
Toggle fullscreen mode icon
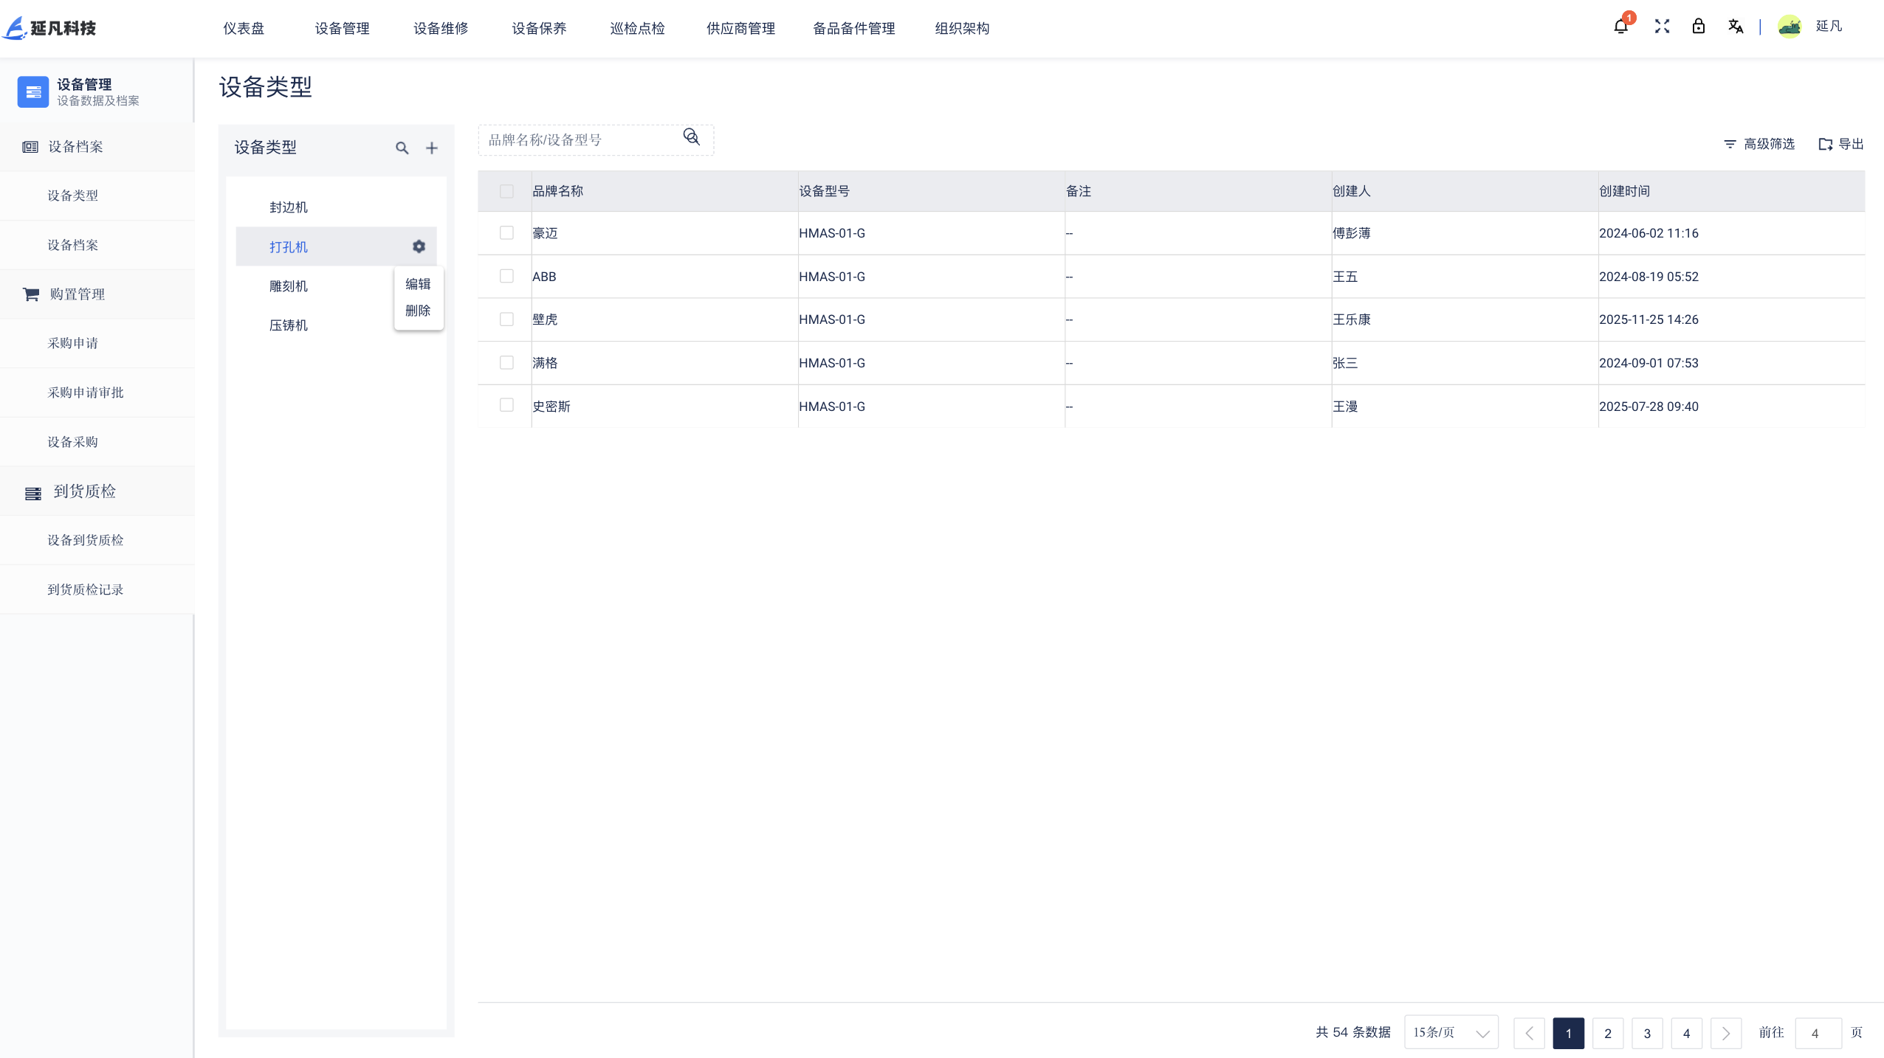[1662, 27]
